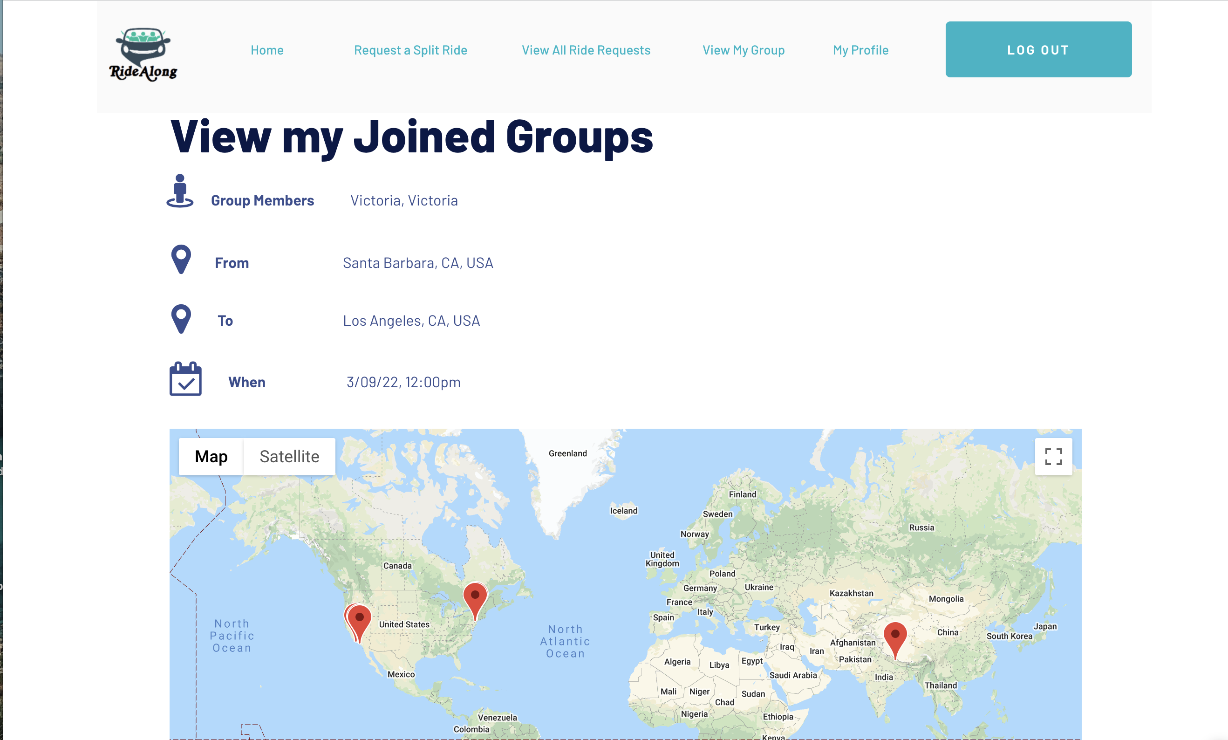This screenshot has height=740, width=1228.
Task: Select the Map view type
Action: coord(211,456)
